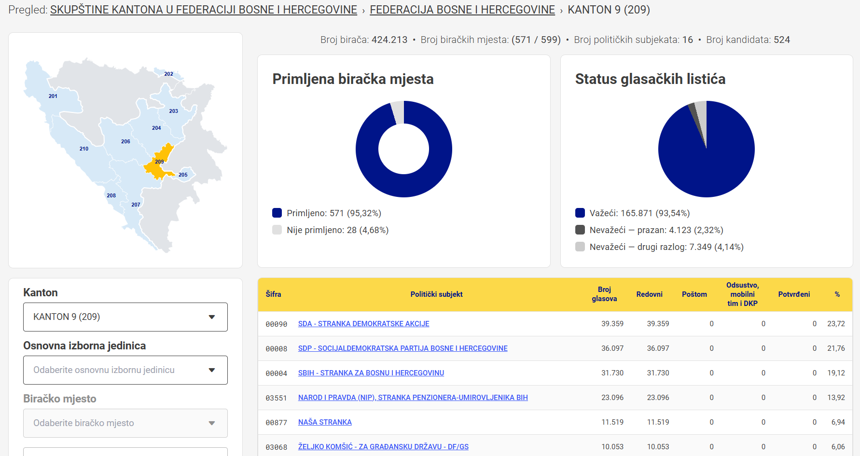Click the Šifra column header
860x456 pixels.
coord(273,294)
